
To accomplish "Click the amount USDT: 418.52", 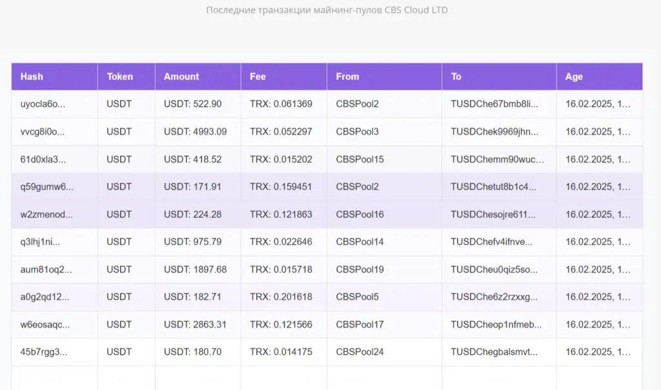I will (x=192, y=159).
